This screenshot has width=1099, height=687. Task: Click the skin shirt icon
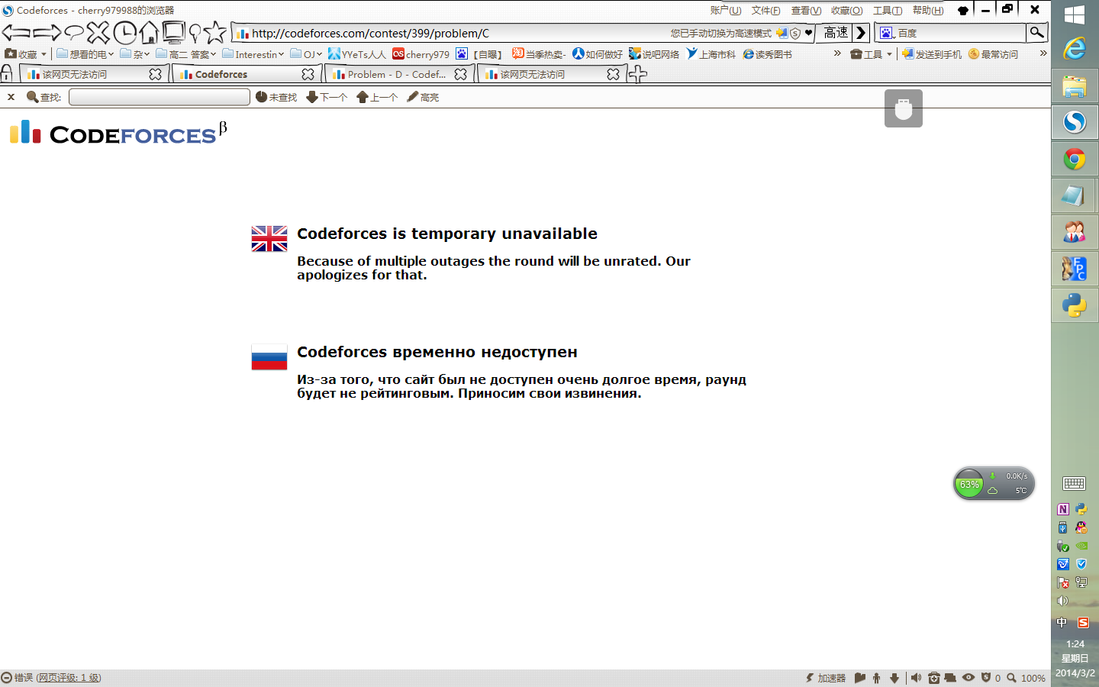[x=963, y=11]
